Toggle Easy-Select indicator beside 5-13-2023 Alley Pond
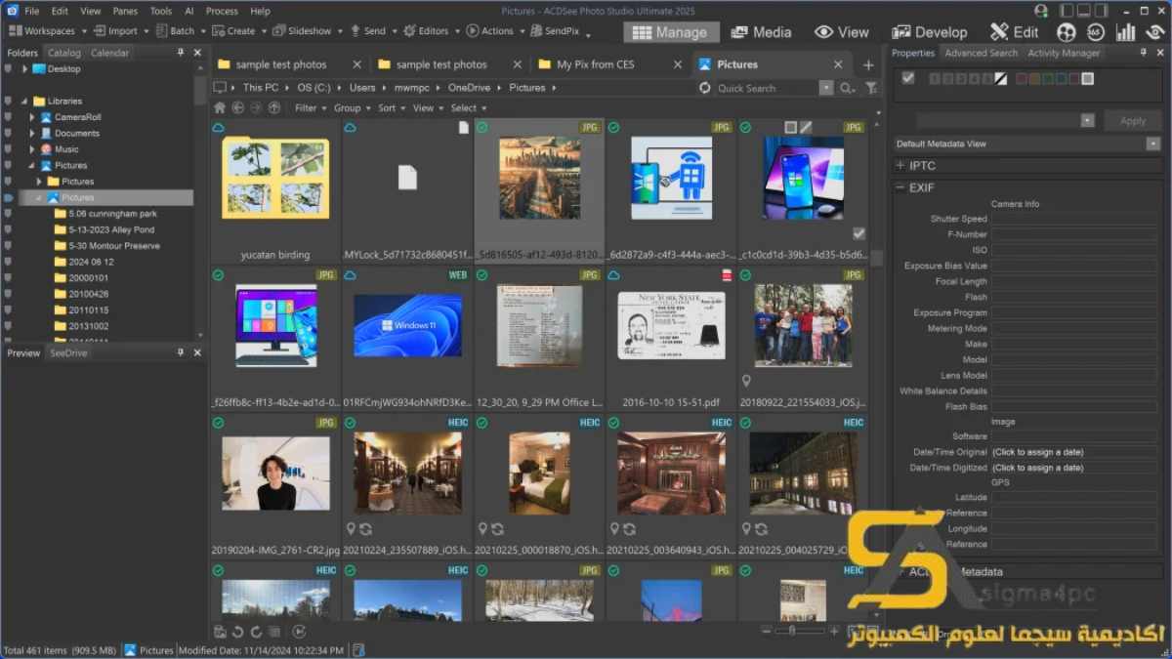 (9, 229)
